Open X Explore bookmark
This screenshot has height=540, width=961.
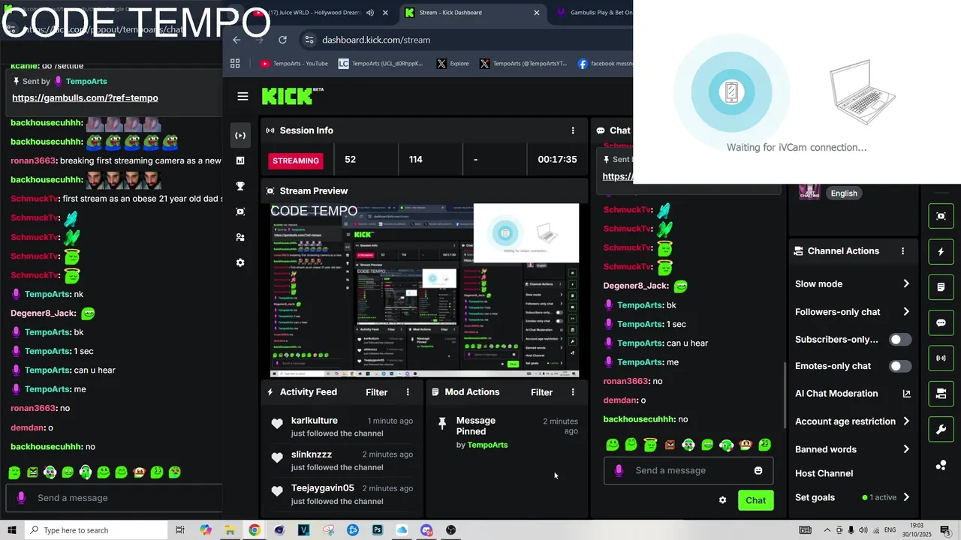[x=453, y=64]
